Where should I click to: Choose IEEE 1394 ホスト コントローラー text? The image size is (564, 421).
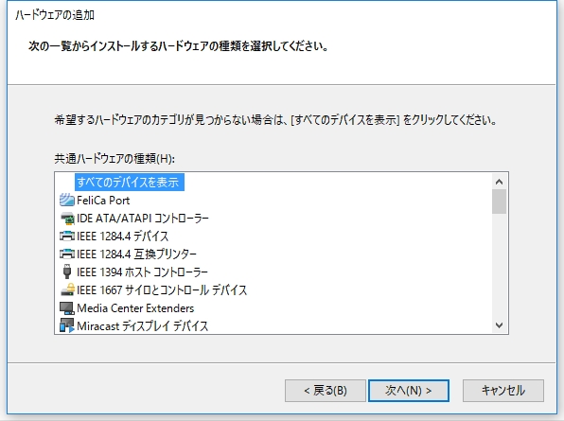tap(142, 272)
